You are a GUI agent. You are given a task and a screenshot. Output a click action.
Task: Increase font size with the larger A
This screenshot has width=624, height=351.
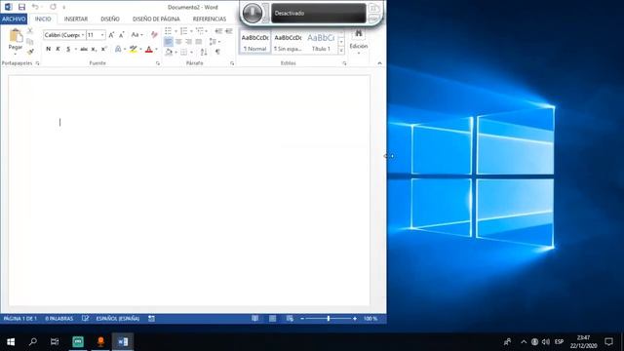[x=111, y=35]
